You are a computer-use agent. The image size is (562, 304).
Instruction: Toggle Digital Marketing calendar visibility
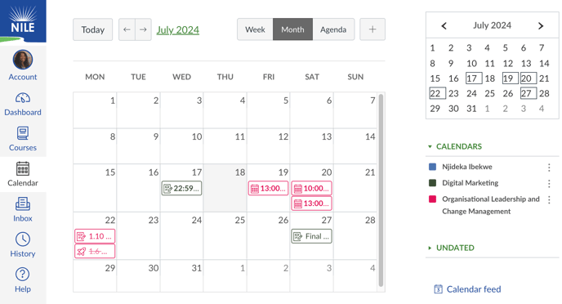coord(433,183)
